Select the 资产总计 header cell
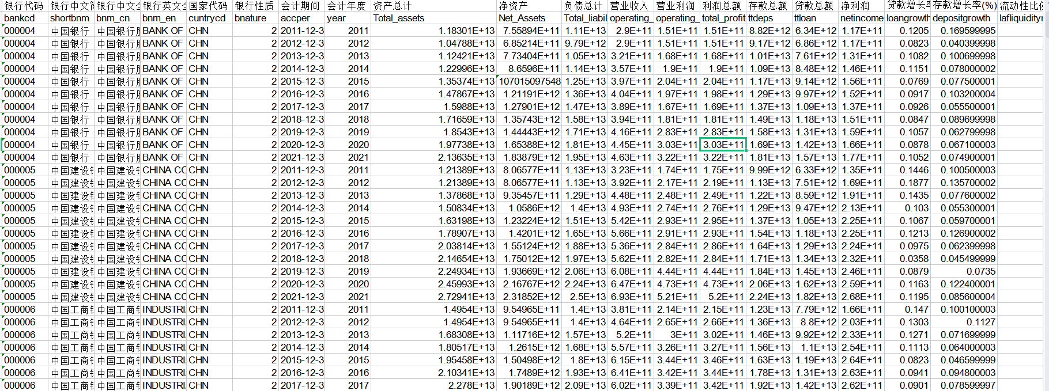This screenshot has width=1049, height=391. click(434, 6)
